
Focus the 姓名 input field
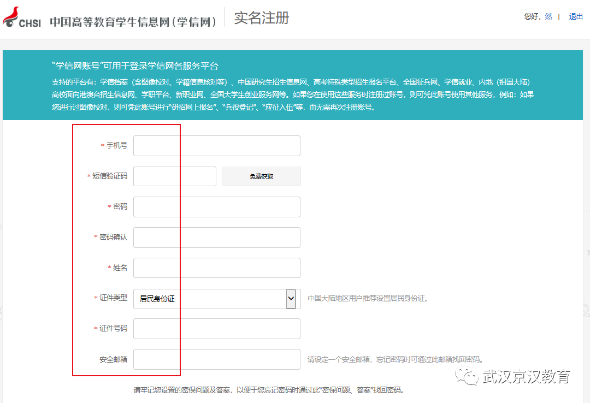(x=217, y=268)
